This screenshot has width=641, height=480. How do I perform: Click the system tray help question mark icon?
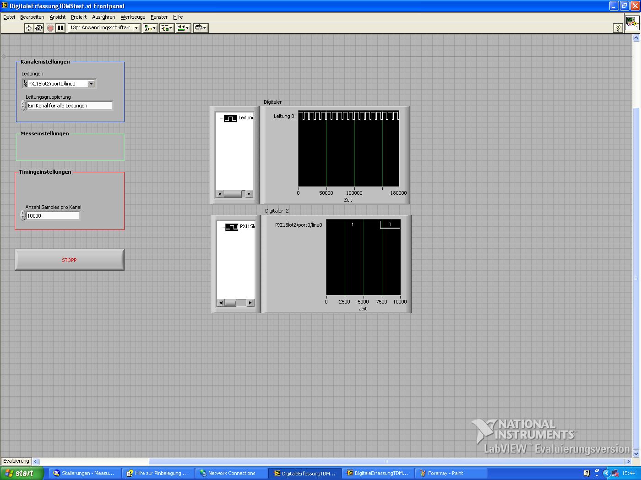click(x=587, y=473)
